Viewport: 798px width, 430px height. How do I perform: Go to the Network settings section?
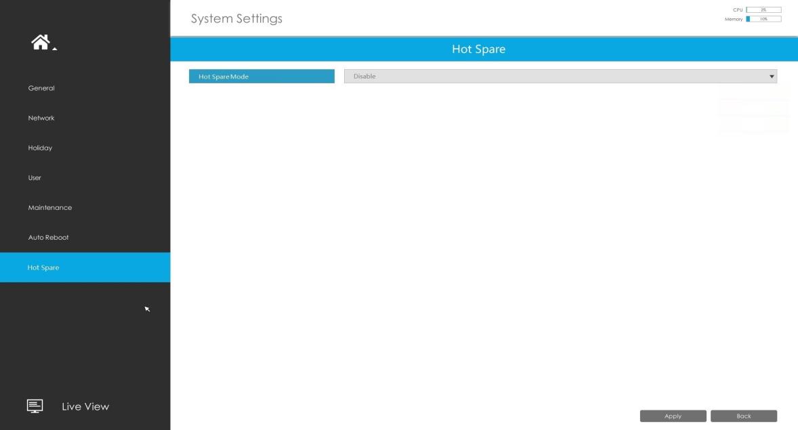pos(41,118)
